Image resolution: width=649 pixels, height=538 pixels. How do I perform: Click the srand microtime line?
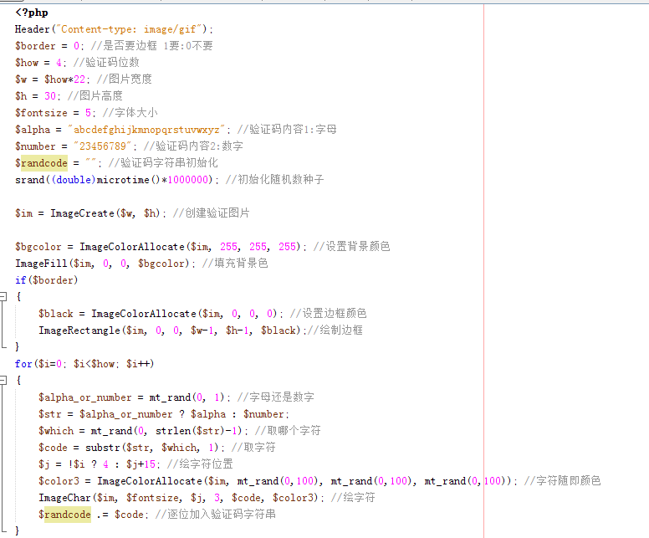coord(170,180)
